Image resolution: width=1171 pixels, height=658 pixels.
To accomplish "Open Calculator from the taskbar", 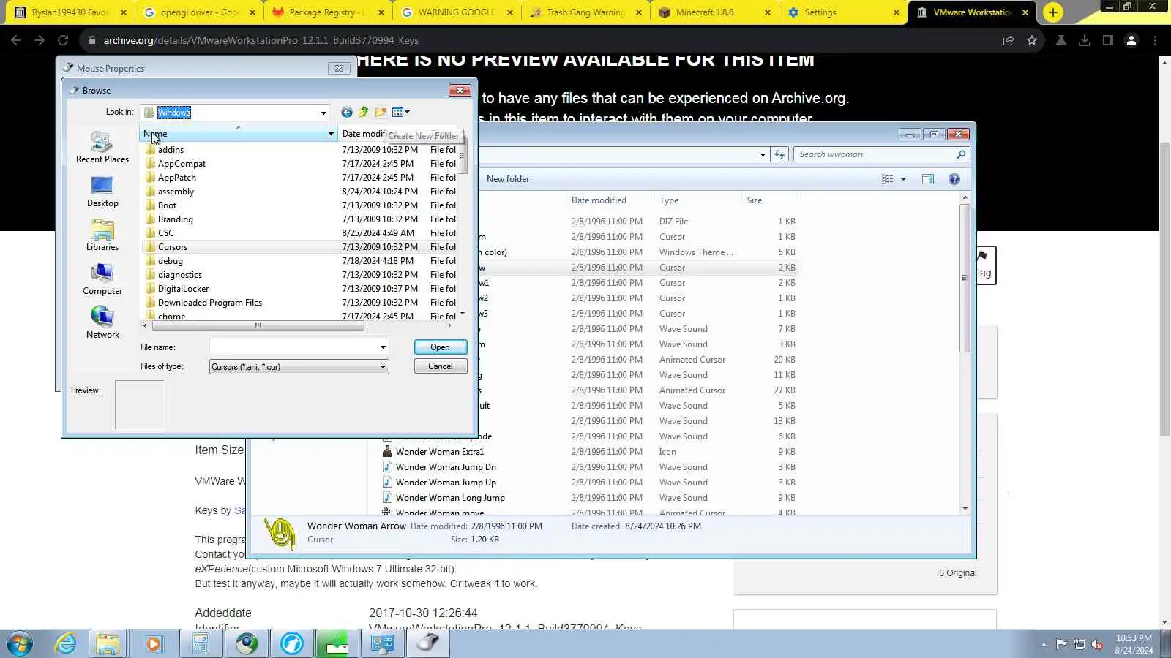I will click(x=201, y=643).
